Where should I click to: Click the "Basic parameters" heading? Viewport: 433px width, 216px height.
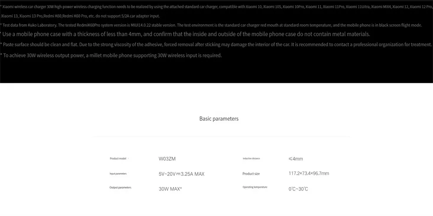[219, 119]
